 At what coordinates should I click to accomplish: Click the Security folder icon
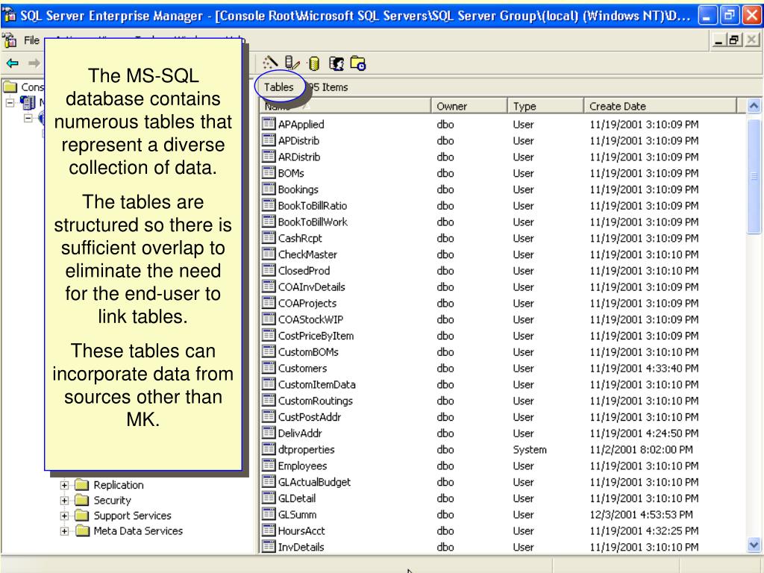82,501
